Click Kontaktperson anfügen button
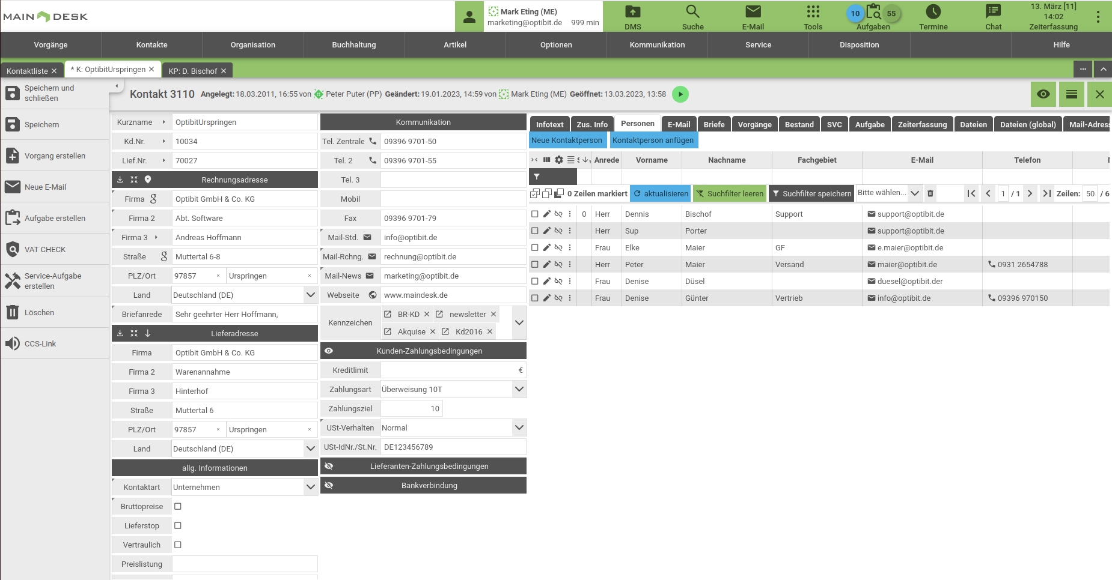The image size is (1112, 580). point(653,140)
